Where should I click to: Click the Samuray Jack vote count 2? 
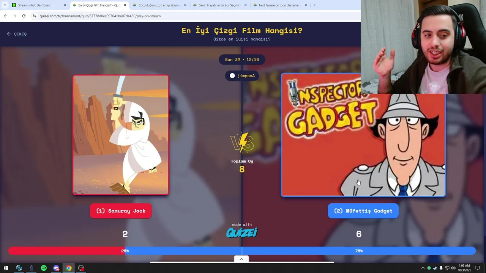125,234
